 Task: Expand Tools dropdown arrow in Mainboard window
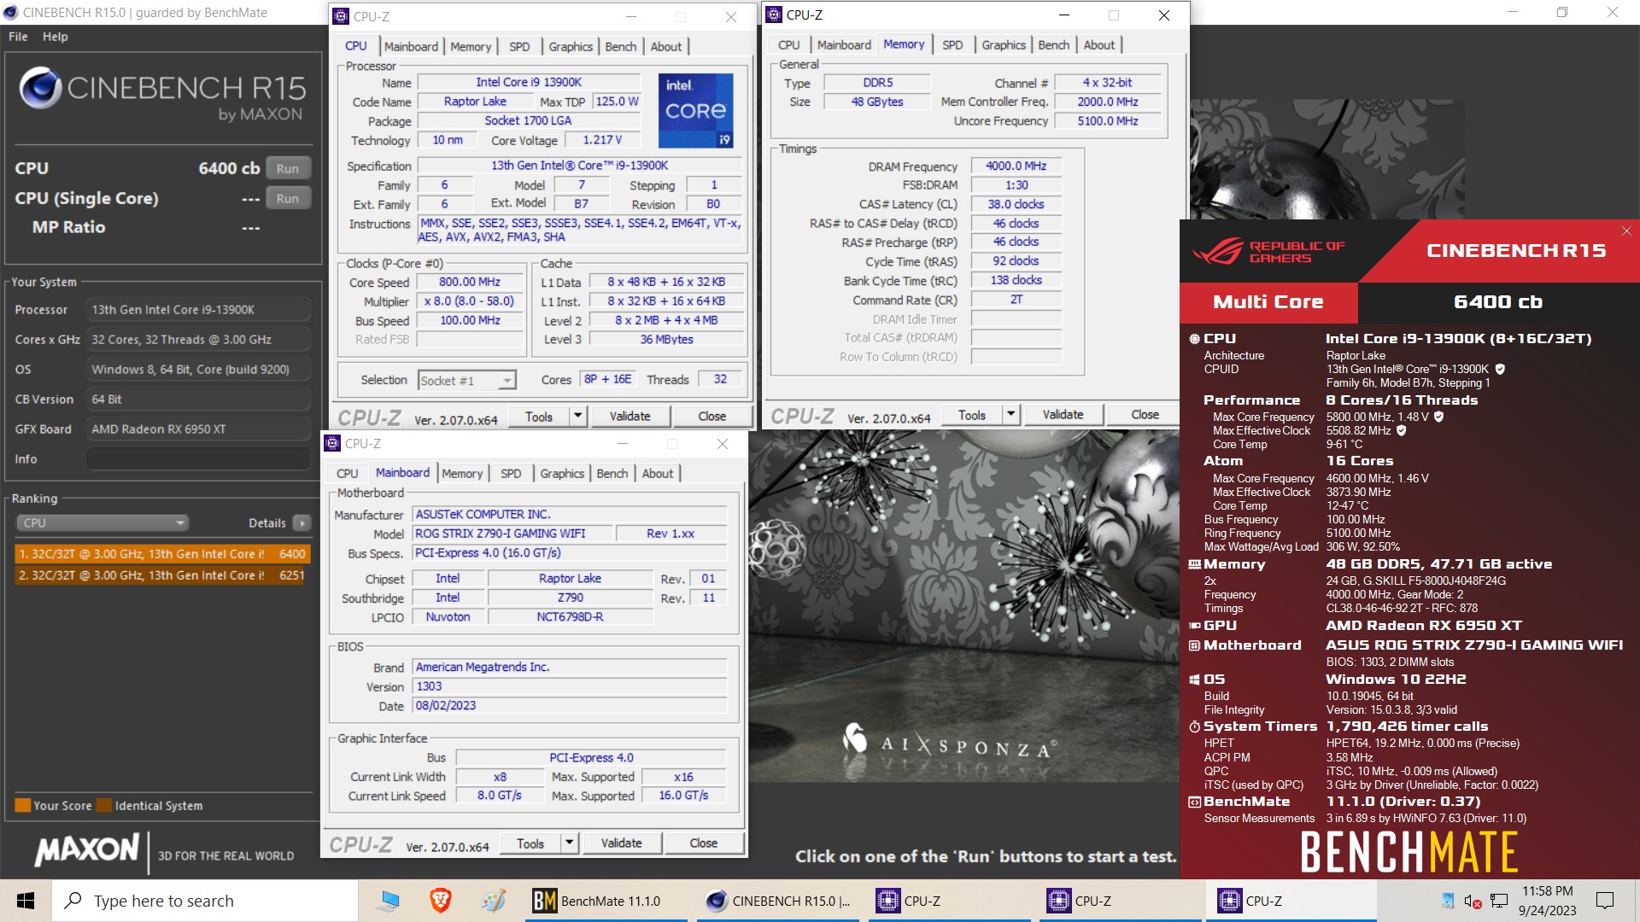570,843
